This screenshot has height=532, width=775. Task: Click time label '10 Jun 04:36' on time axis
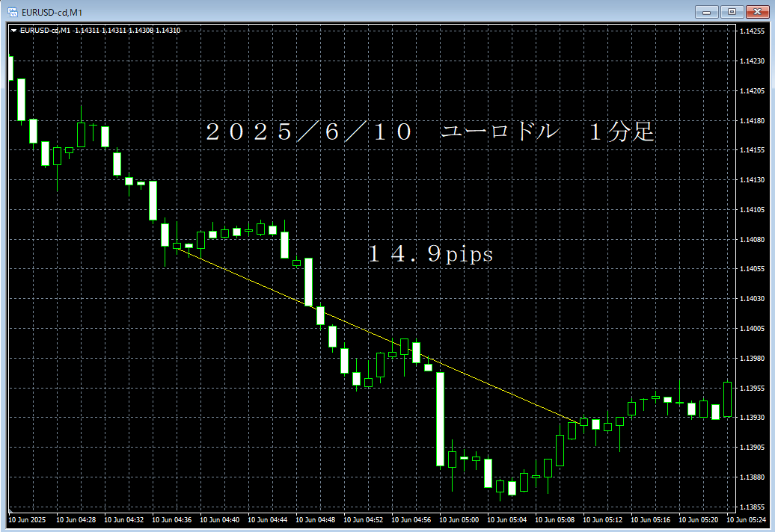(x=171, y=519)
